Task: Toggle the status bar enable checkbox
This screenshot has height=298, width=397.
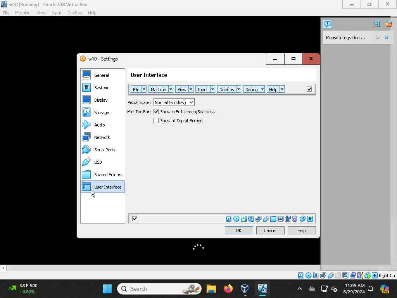Action: (x=135, y=219)
